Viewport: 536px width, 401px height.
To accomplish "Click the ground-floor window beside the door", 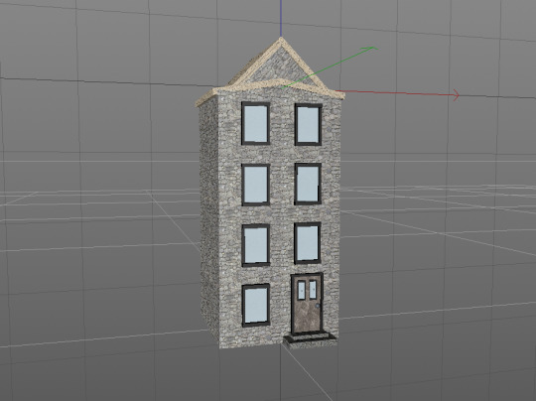I will pos(256,305).
